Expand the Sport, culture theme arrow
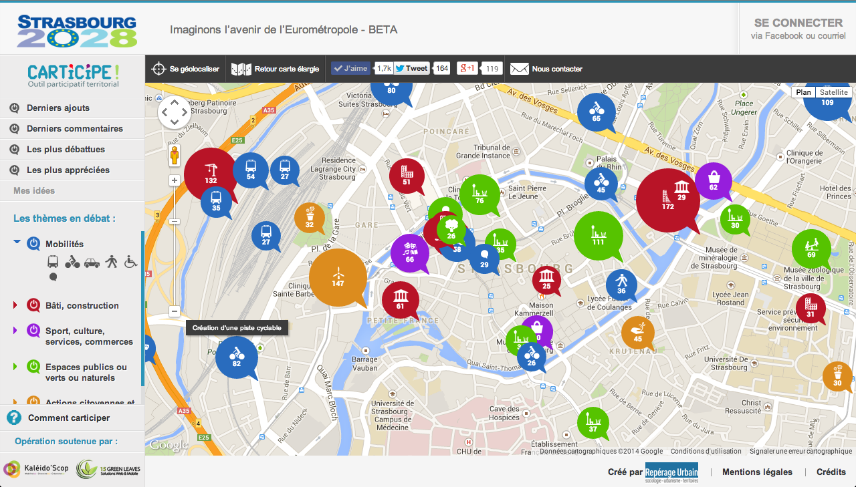Viewport: 856px width, 487px height. coord(16,331)
